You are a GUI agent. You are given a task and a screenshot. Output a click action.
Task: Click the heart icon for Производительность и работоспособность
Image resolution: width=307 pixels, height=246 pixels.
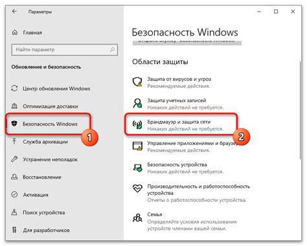(x=137, y=188)
